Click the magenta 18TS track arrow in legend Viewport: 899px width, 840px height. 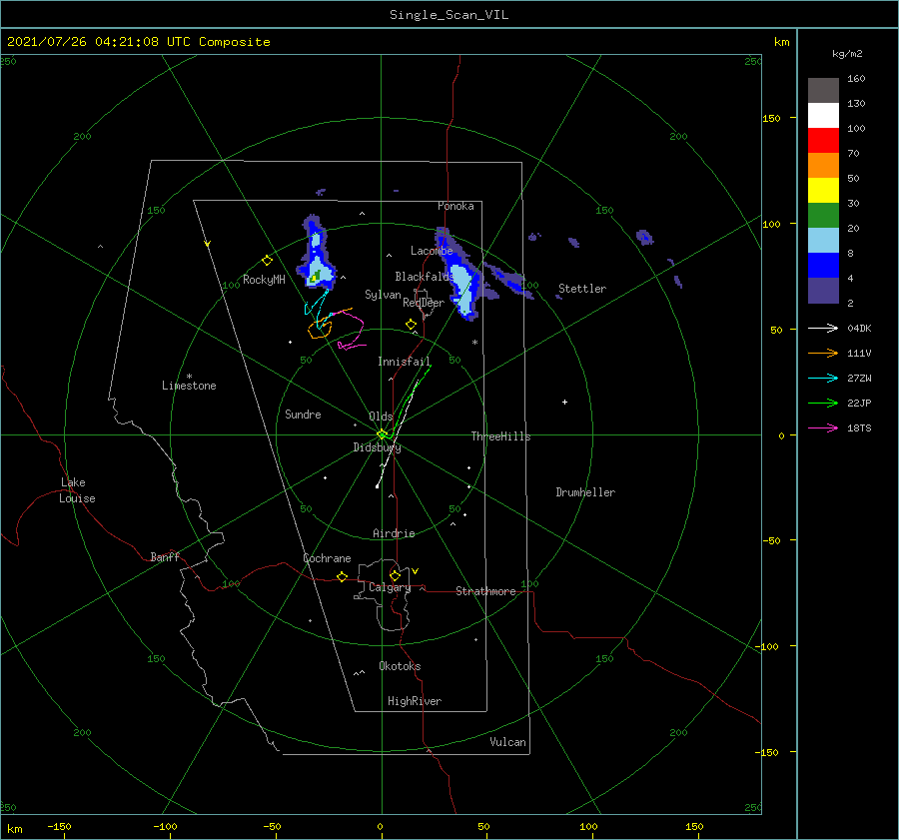[823, 427]
